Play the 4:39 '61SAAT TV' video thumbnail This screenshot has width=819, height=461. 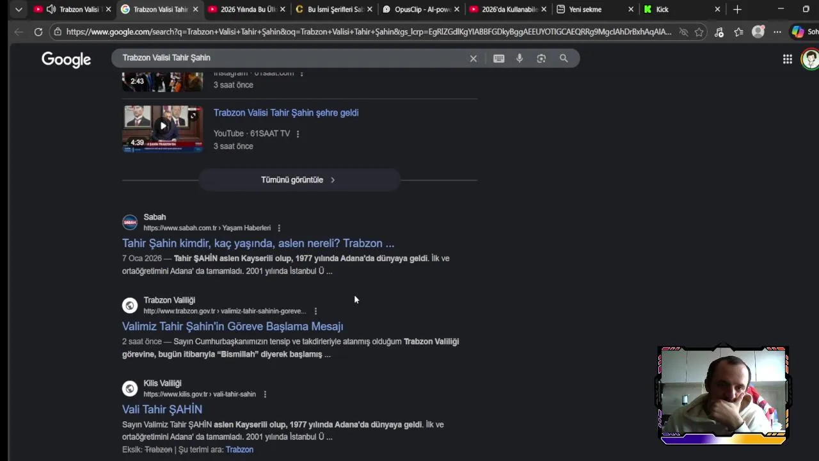[163, 129]
